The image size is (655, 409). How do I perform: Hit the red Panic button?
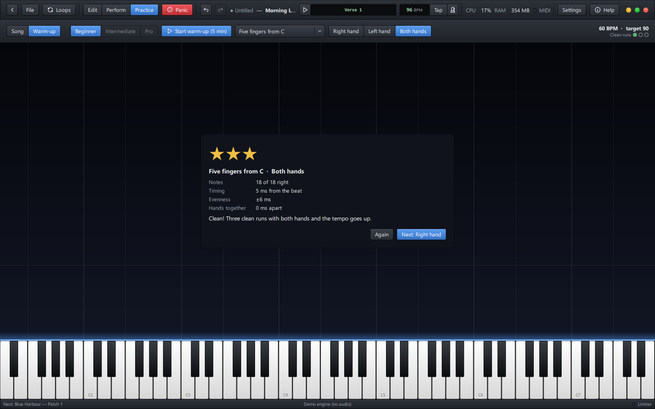177,10
